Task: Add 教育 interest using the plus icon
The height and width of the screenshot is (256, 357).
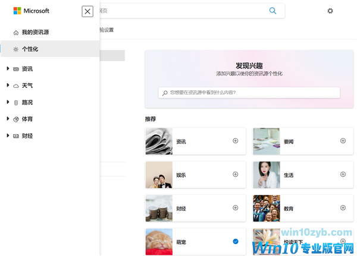Action: 343,208
